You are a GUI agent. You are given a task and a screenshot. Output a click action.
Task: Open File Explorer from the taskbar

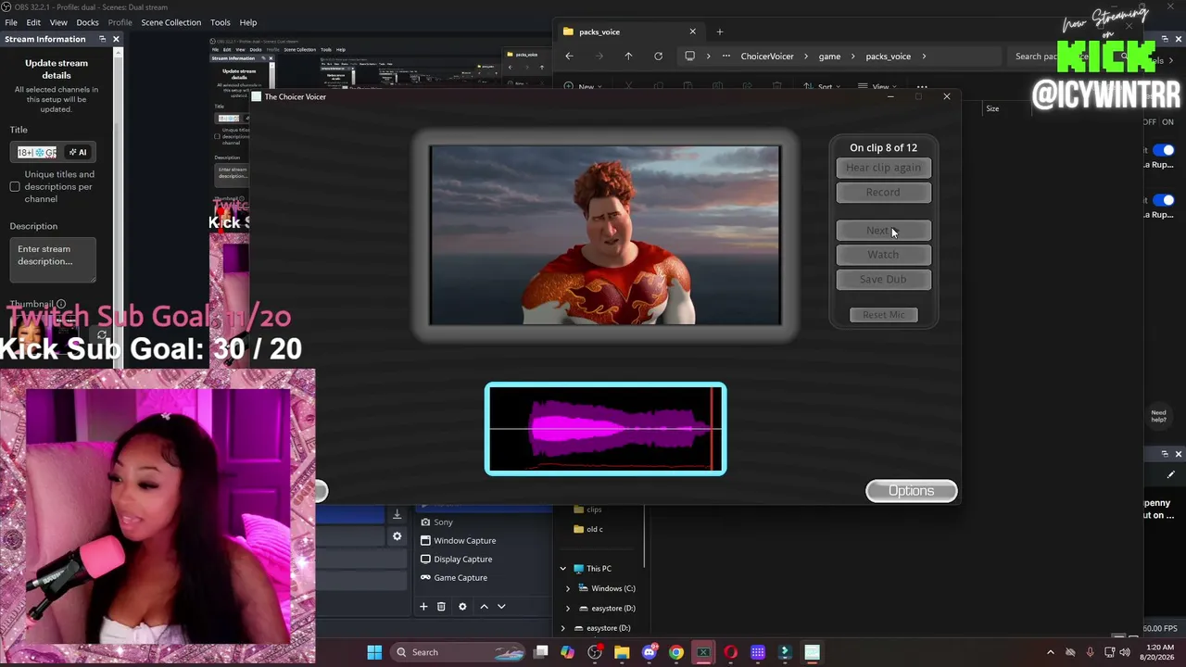coord(622,652)
